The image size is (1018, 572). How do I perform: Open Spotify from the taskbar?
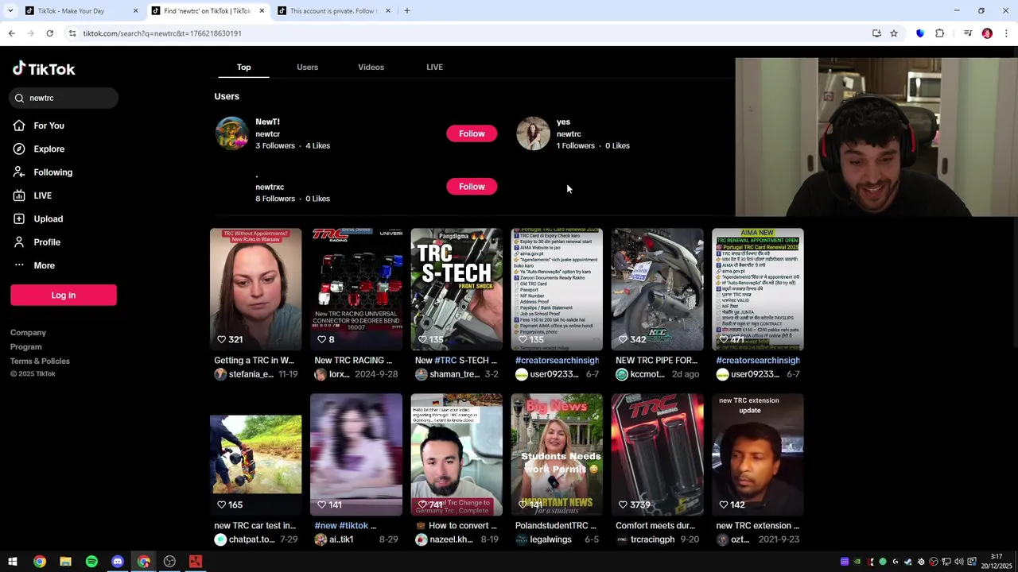[91, 562]
